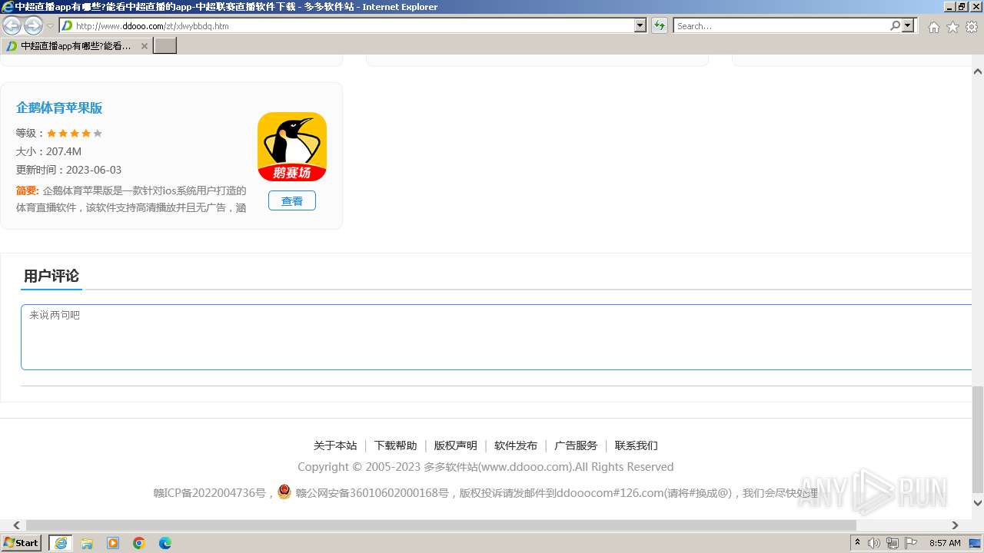Screen dimensions: 984x553
Task: Click the vertical scrollbar down arrow
Action: click(978, 503)
